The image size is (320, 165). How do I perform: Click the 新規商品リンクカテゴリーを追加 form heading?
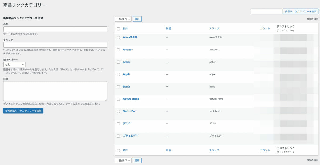pos(23,18)
